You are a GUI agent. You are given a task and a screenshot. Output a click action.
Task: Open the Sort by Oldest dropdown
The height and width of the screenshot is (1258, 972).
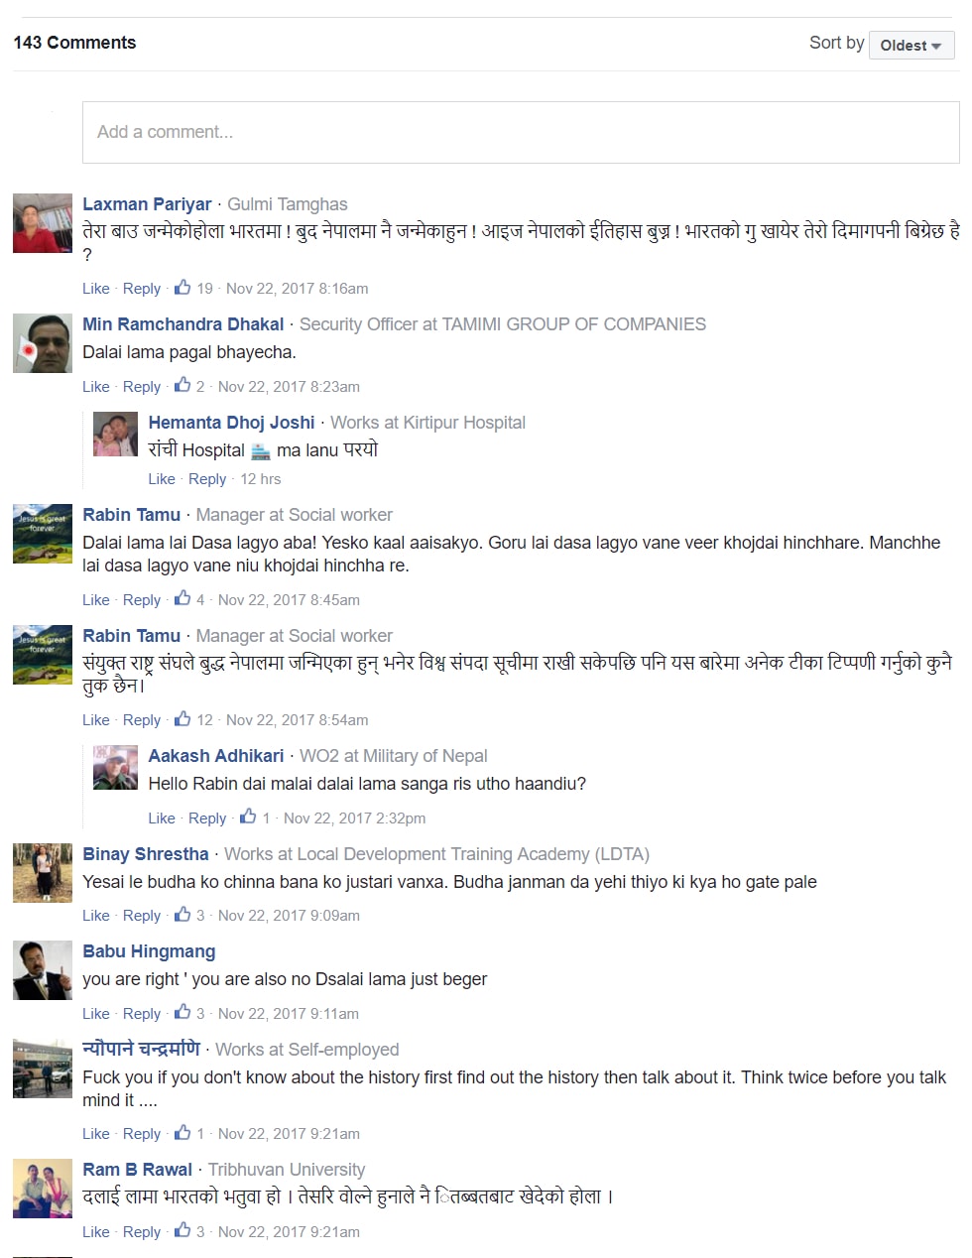click(x=911, y=45)
